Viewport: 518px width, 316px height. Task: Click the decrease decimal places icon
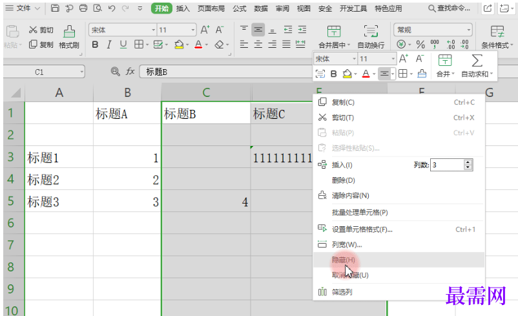pyautogui.click(x=465, y=45)
